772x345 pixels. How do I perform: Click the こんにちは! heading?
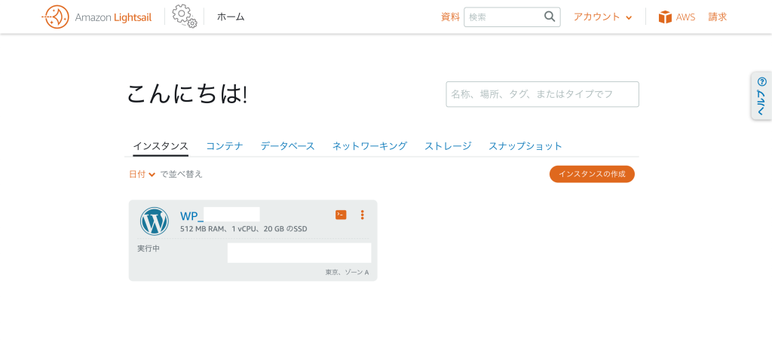click(187, 94)
